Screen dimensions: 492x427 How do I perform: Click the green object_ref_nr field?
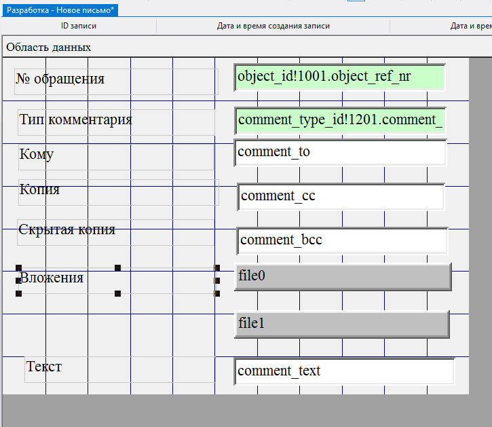(x=339, y=77)
